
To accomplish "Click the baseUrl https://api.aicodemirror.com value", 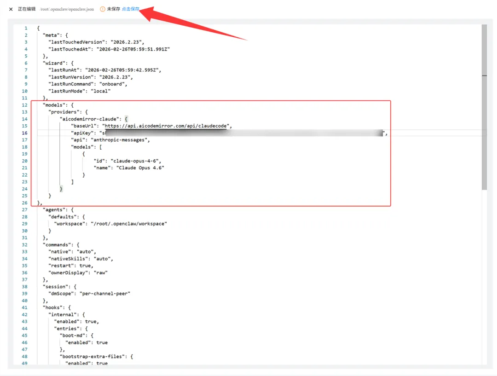I will [166, 126].
